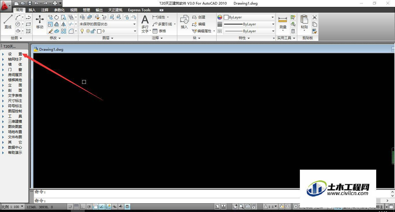Click the undo arrow icon

[x=36, y=3]
